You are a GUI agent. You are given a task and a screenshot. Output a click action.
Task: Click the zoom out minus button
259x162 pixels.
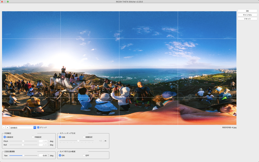[4, 127]
